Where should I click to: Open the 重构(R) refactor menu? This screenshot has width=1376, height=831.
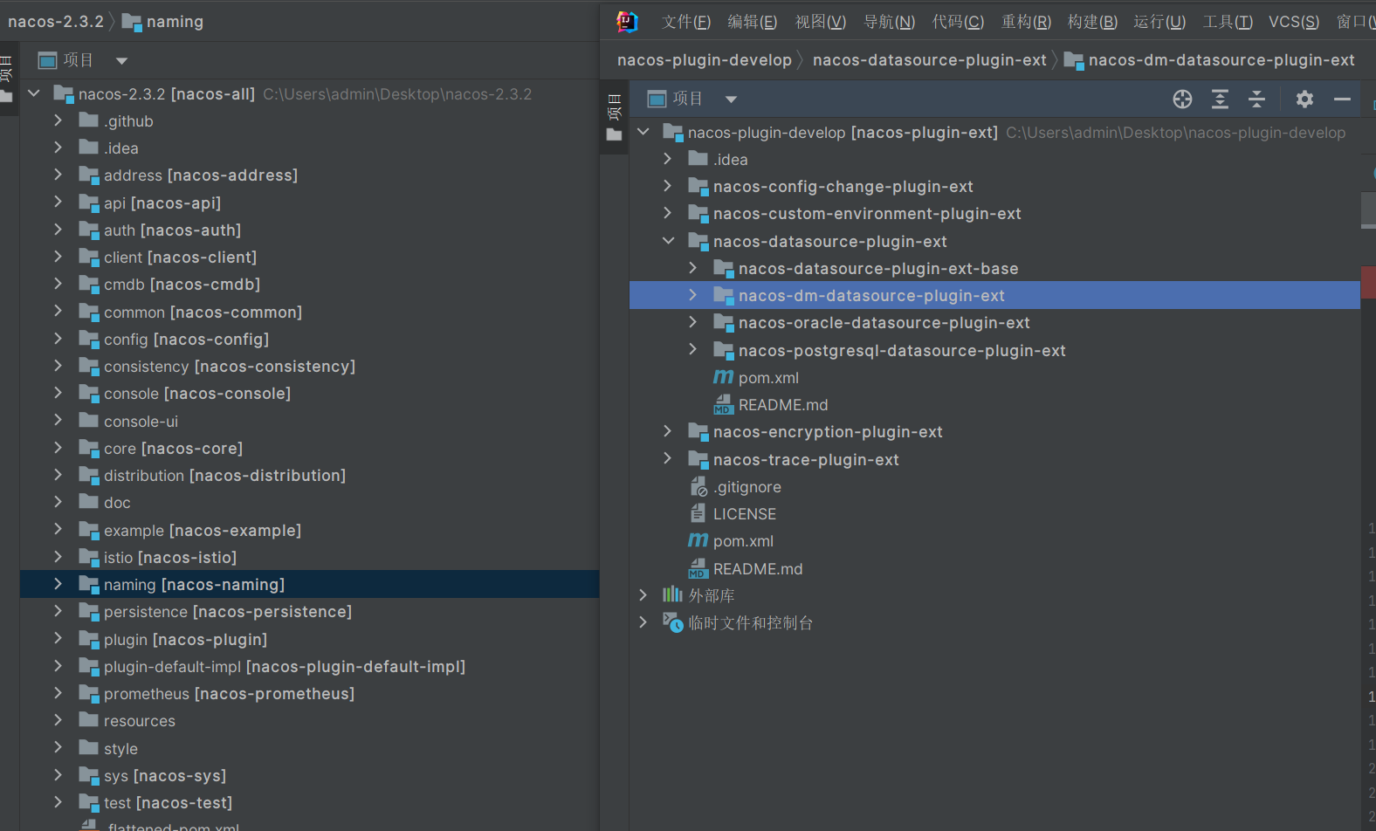pos(1025,22)
